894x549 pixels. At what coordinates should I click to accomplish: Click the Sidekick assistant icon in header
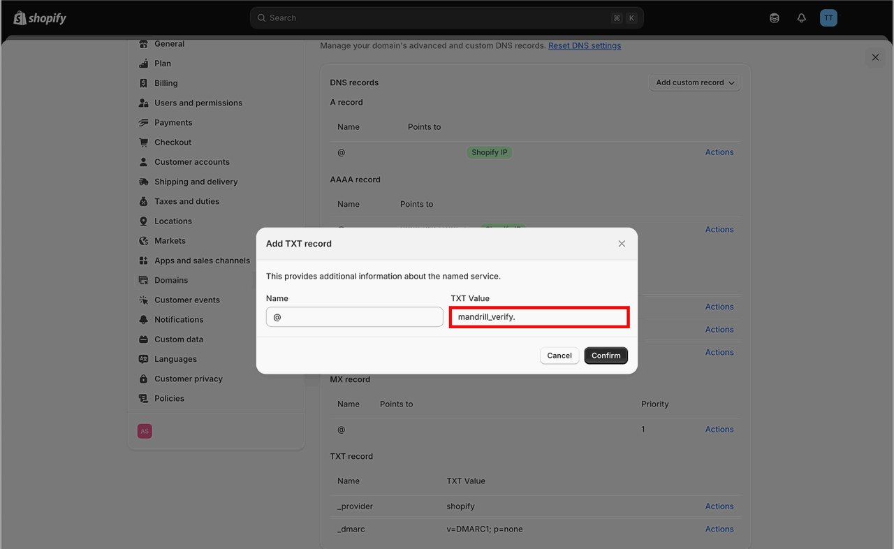point(775,18)
